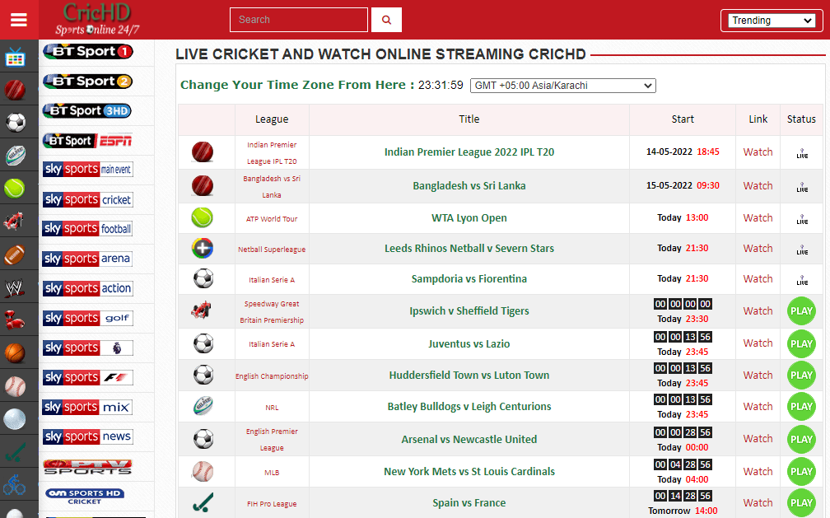Click Watch for New York Mets match

coord(758,471)
